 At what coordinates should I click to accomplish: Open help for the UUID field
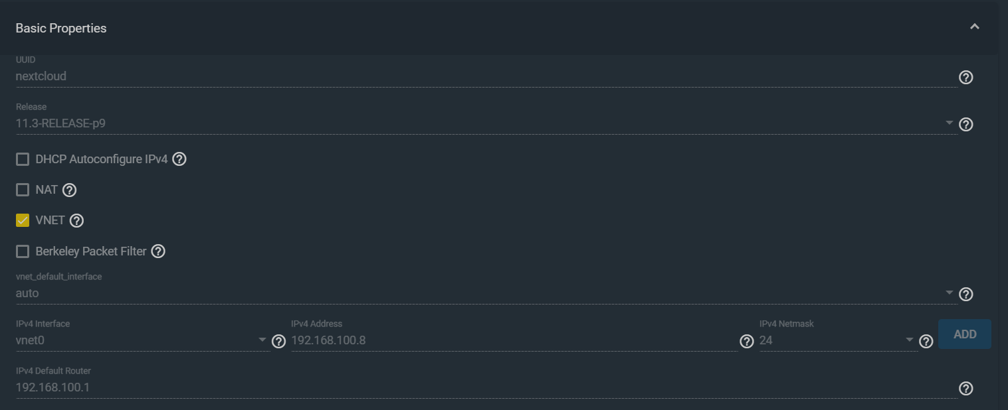[x=966, y=77]
